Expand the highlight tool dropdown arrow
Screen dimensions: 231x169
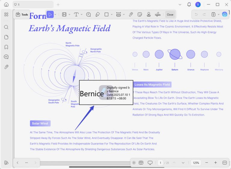pos(69,14)
